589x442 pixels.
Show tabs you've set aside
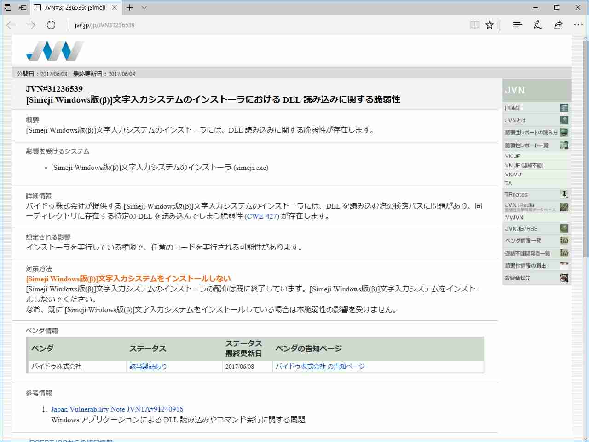(8, 7)
